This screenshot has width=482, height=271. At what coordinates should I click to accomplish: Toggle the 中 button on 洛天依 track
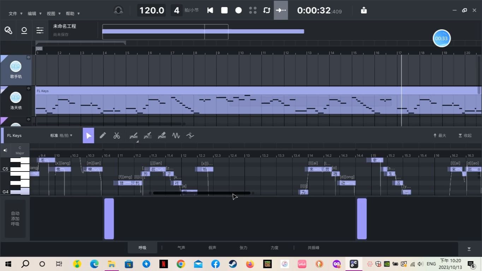pyautogui.click(x=29, y=89)
